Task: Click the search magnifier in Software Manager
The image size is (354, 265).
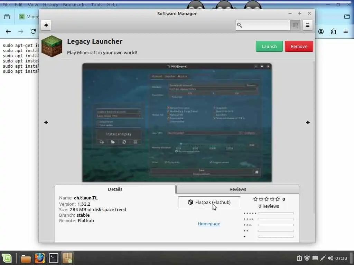Action: (240, 25)
